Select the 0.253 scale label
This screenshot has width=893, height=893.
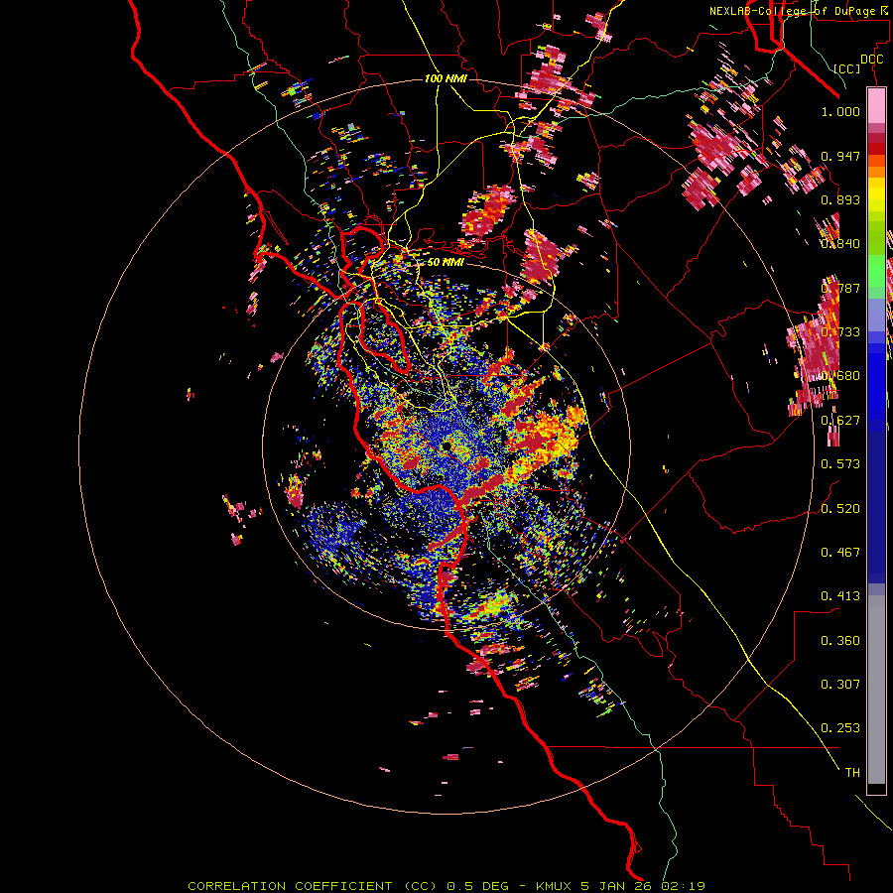pos(840,728)
